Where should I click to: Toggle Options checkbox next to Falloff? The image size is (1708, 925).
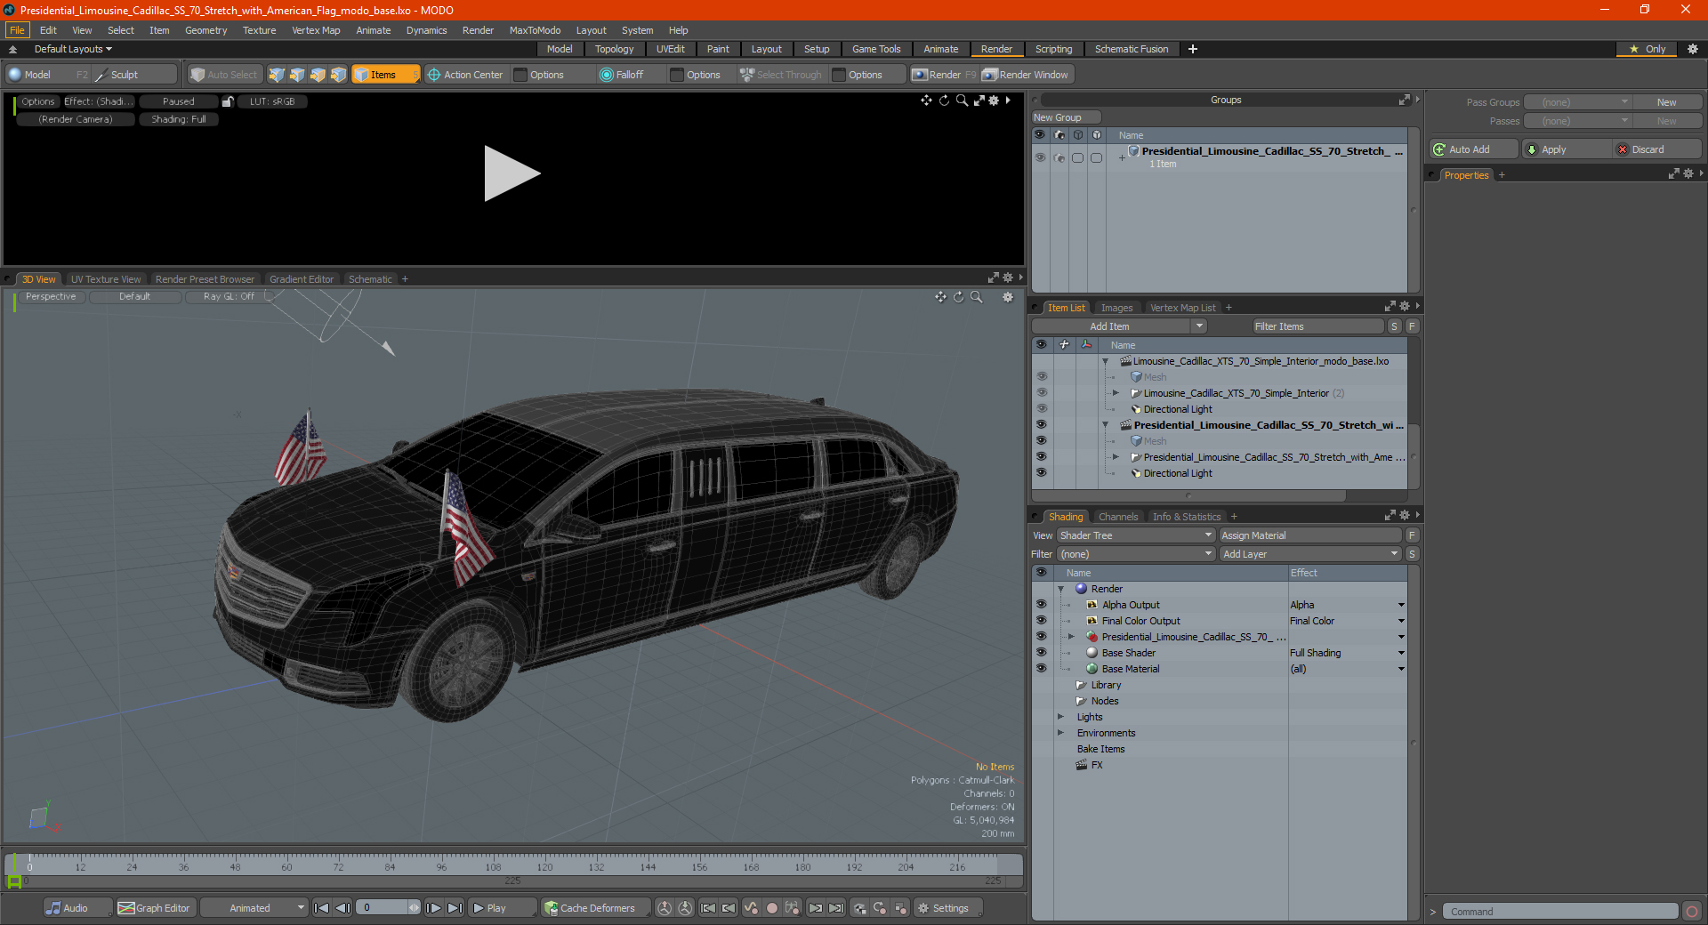(x=678, y=75)
